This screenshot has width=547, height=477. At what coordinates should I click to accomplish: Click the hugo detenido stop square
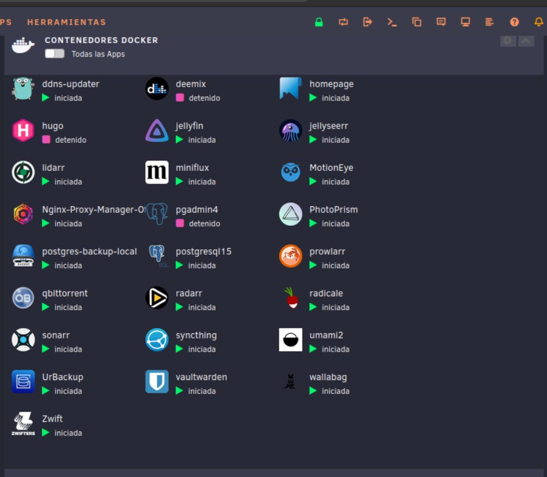coord(46,139)
